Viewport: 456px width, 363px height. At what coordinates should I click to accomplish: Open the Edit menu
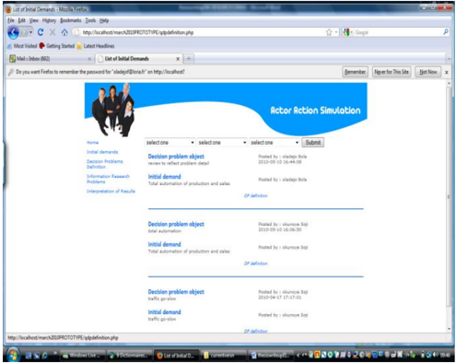(22, 20)
